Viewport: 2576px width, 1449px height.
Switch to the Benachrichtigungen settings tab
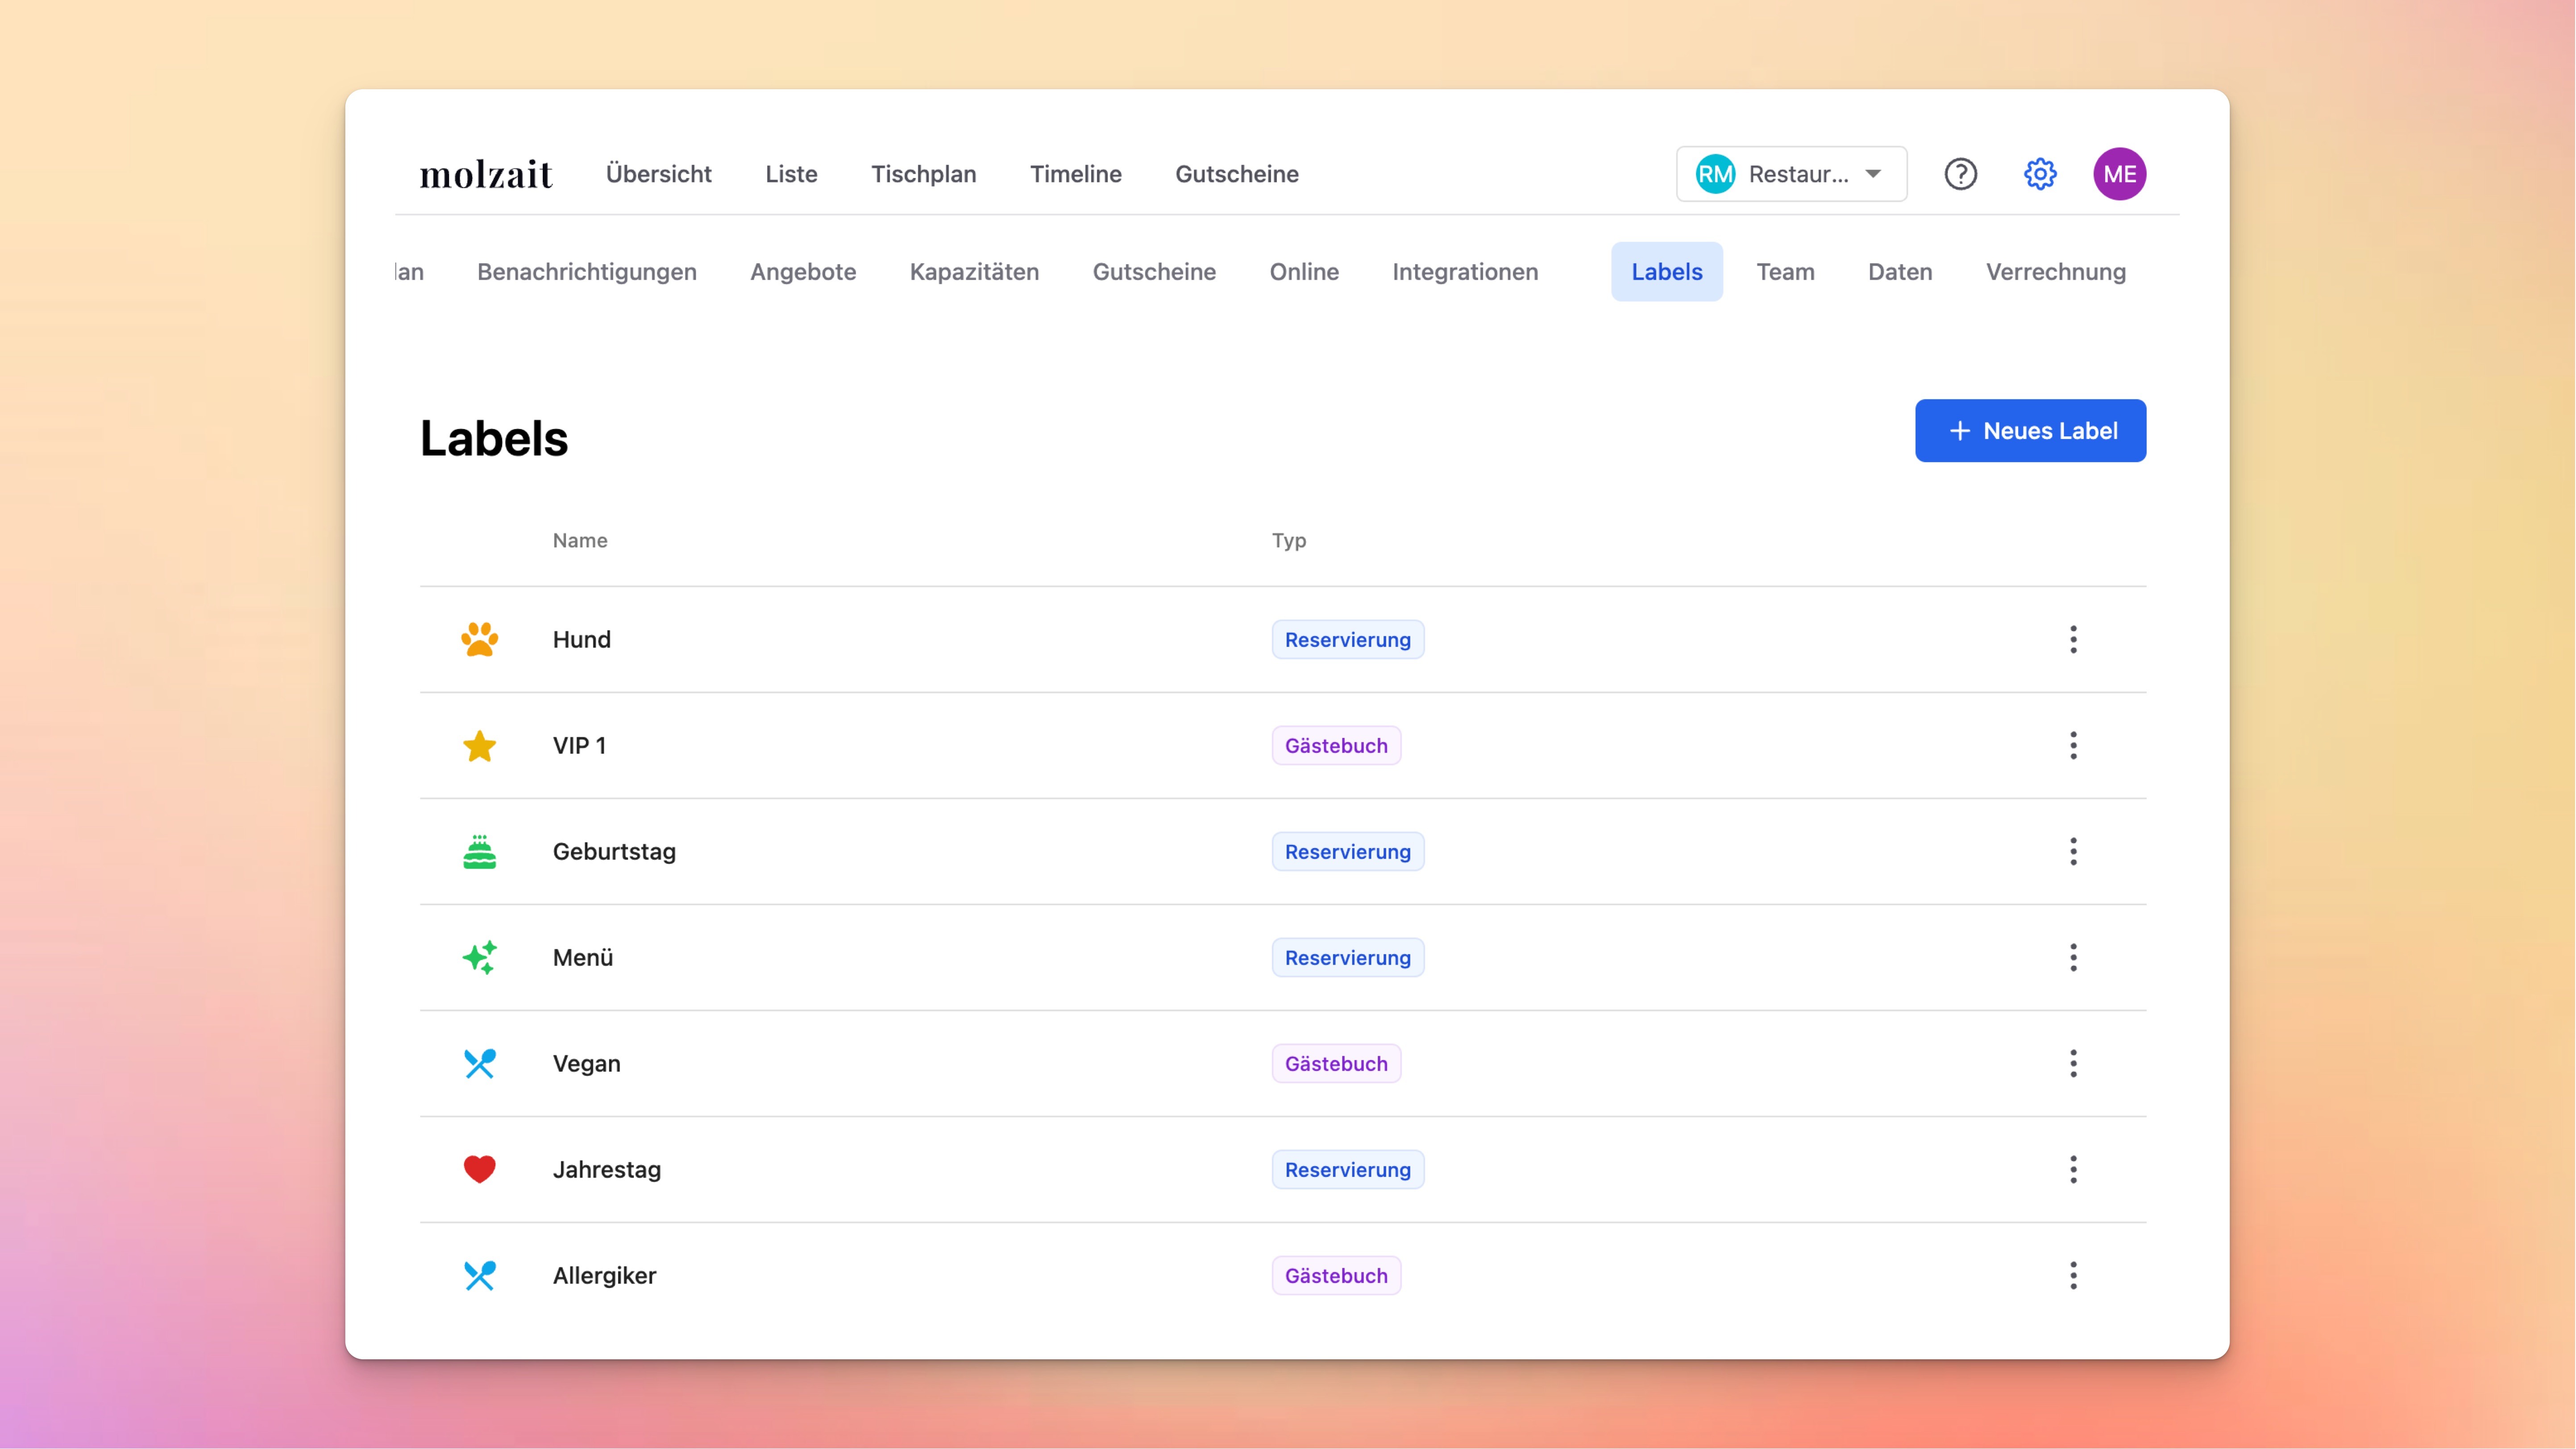tap(586, 272)
